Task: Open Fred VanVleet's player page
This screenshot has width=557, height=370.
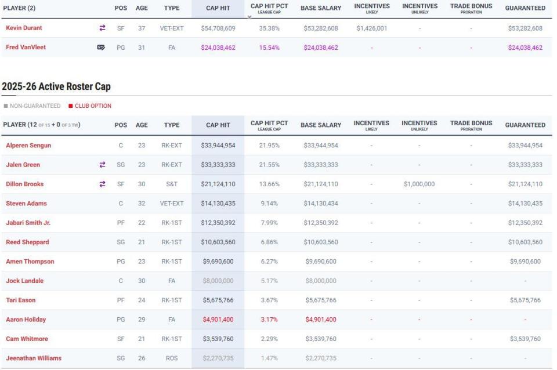Action: (26, 47)
